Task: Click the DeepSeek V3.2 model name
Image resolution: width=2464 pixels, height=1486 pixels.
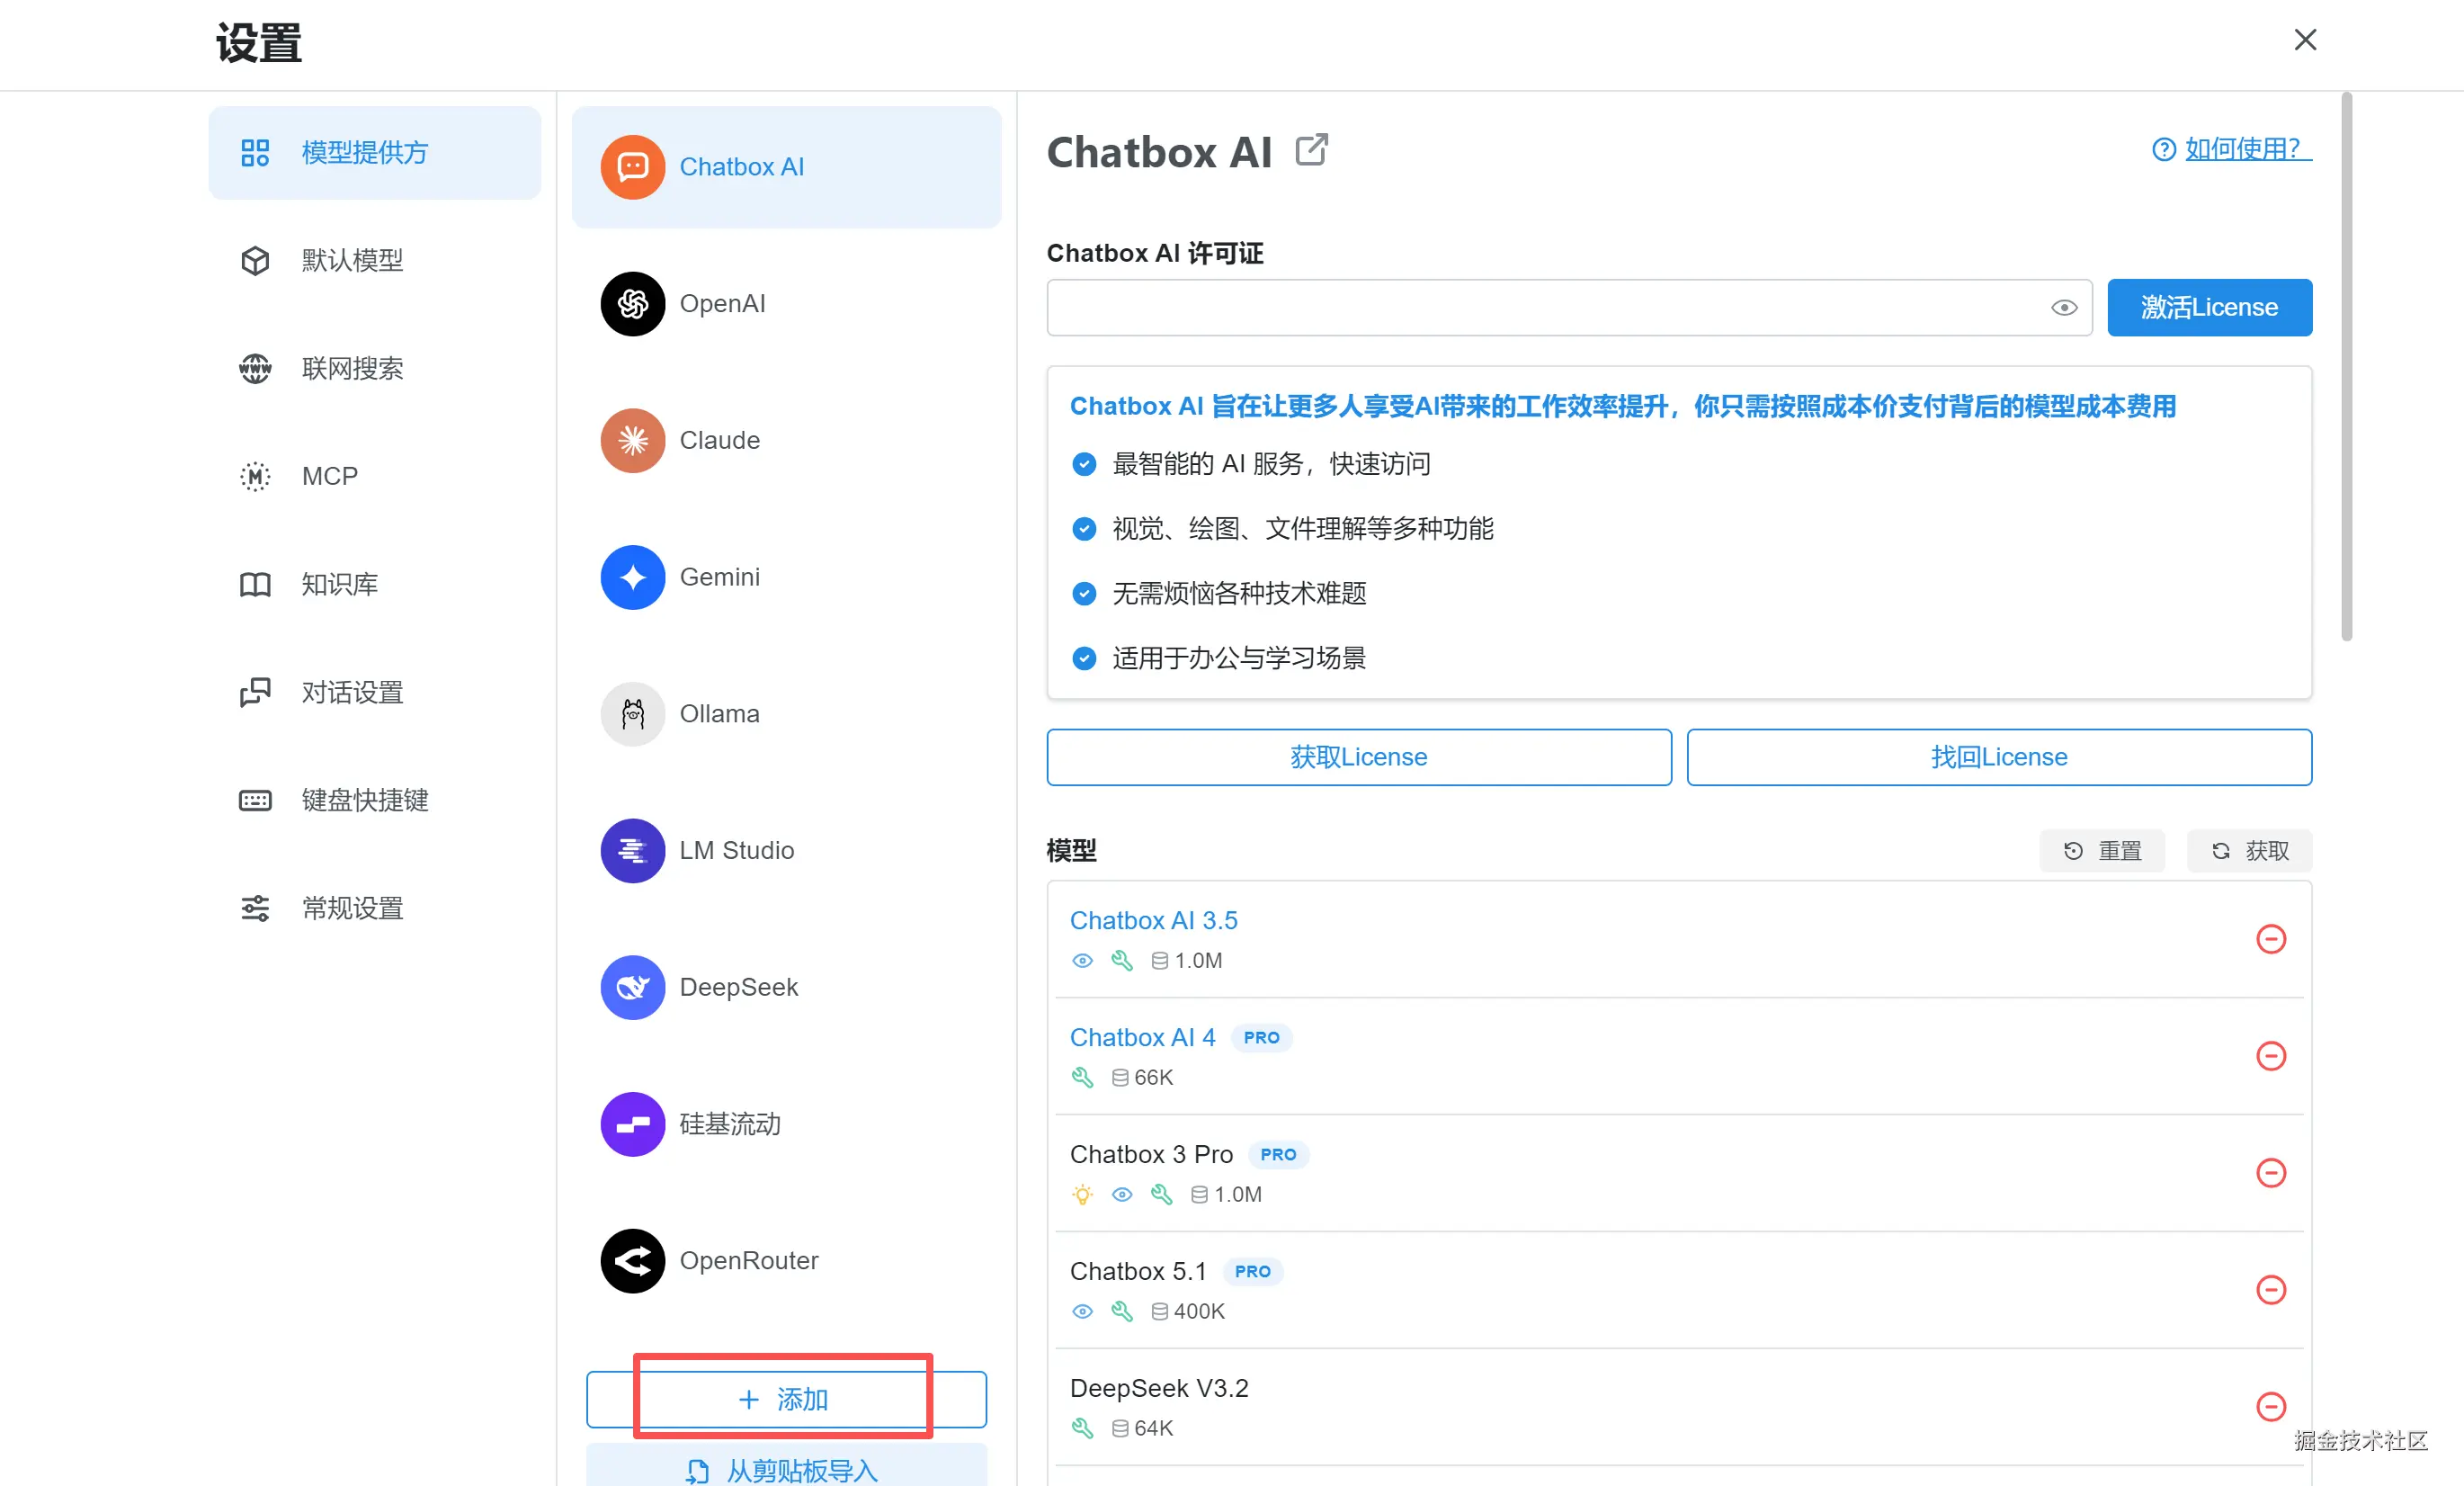Action: [x=1159, y=1389]
